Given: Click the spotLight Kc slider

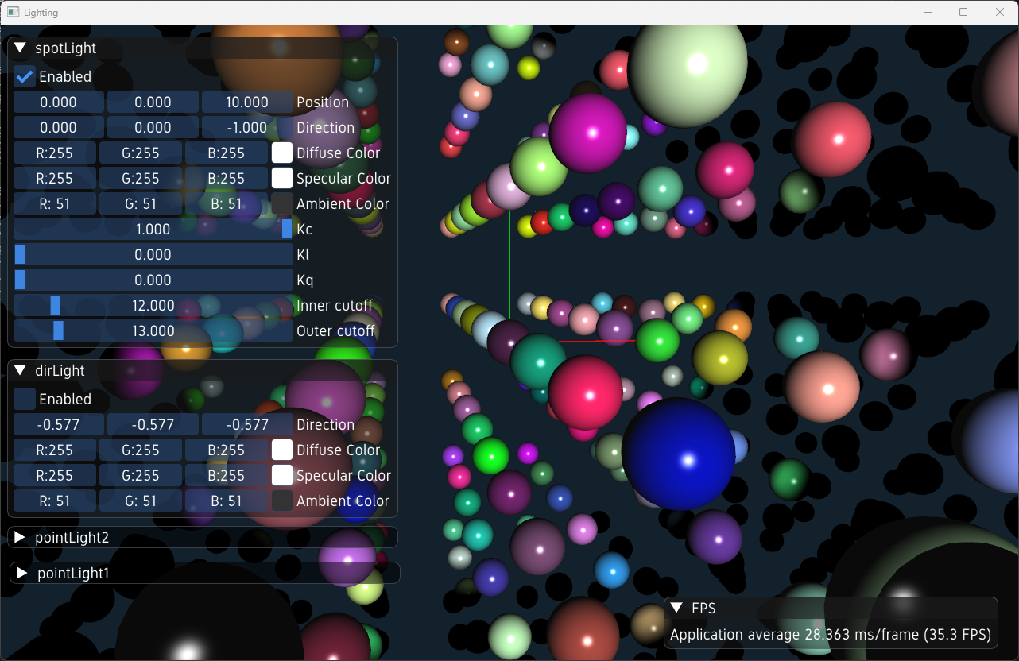Looking at the screenshot, I should coord(153,230).
